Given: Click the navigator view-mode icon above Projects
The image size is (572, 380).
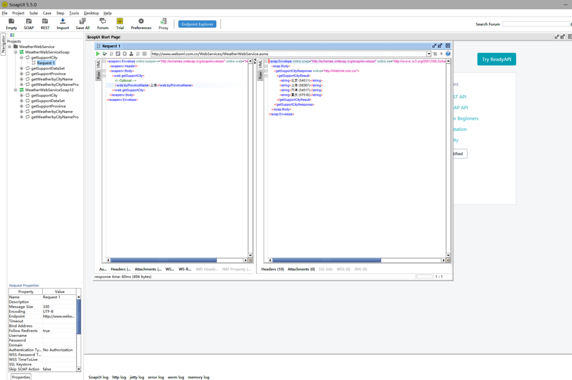Looking at the screenshot, I should [12, 35].
